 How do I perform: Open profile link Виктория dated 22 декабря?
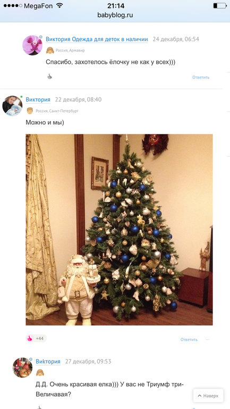38,100
